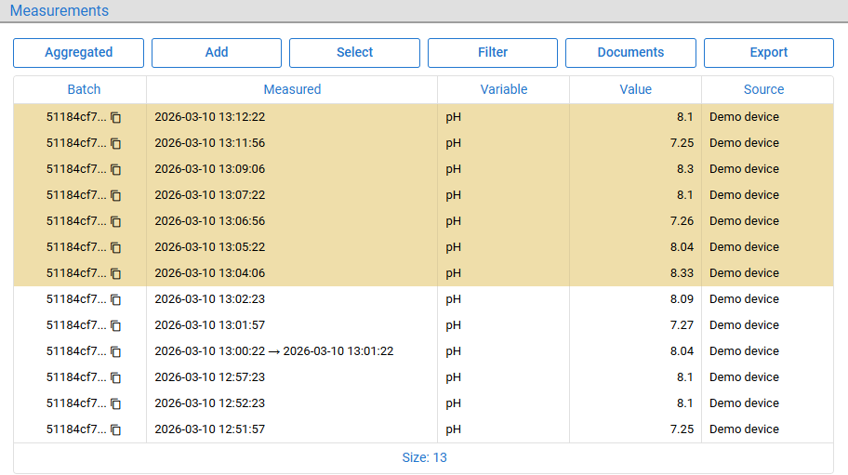Screen dimensions: 848x475
Task: Click pH variable in 12:57:23 row
Action: (x=453, y=377)
